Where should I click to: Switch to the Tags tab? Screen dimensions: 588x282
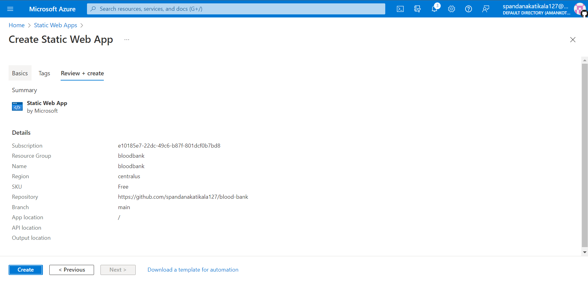tap(44, 73)
